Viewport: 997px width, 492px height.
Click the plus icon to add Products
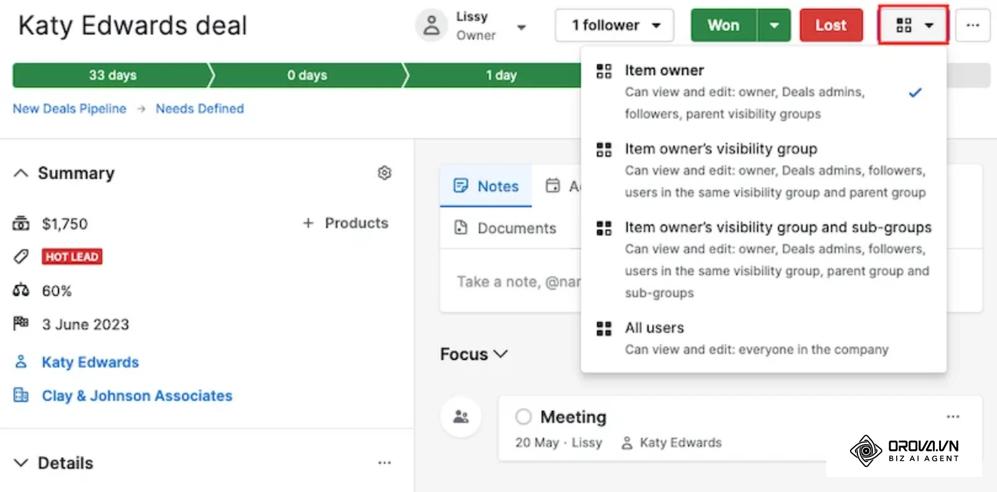[x=308, y=223]
